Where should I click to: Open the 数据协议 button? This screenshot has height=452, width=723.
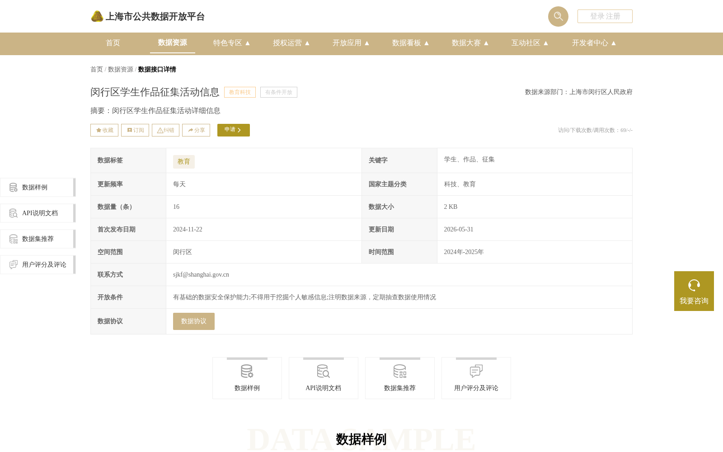pos(194,321)
